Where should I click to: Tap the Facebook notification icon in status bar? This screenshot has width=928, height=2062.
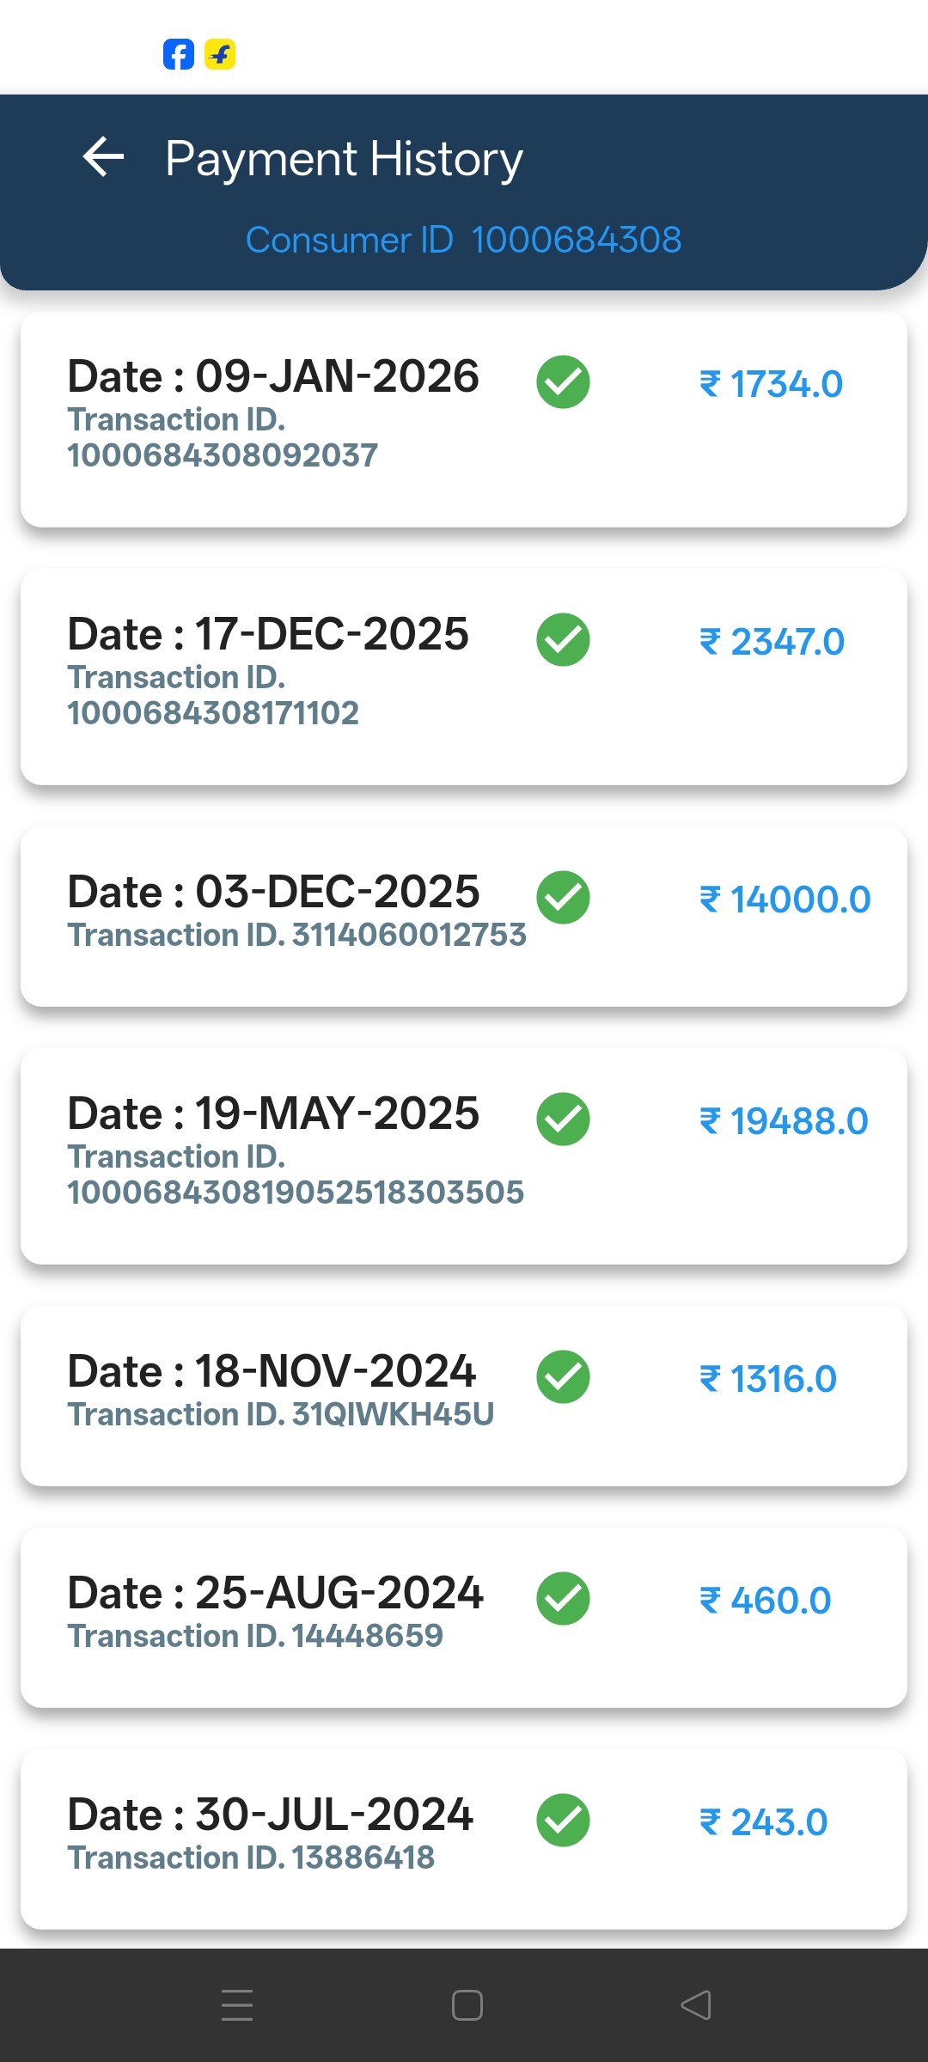(x=179, y=54)
